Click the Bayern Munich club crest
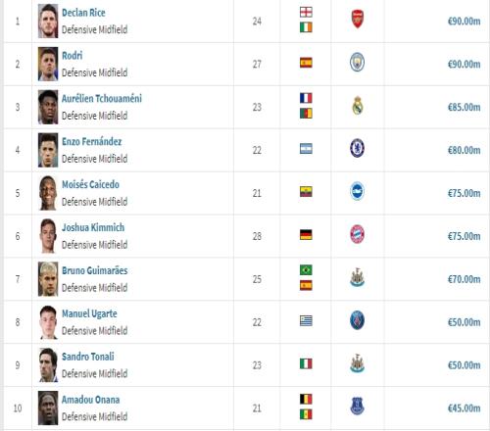 (357, 234)
